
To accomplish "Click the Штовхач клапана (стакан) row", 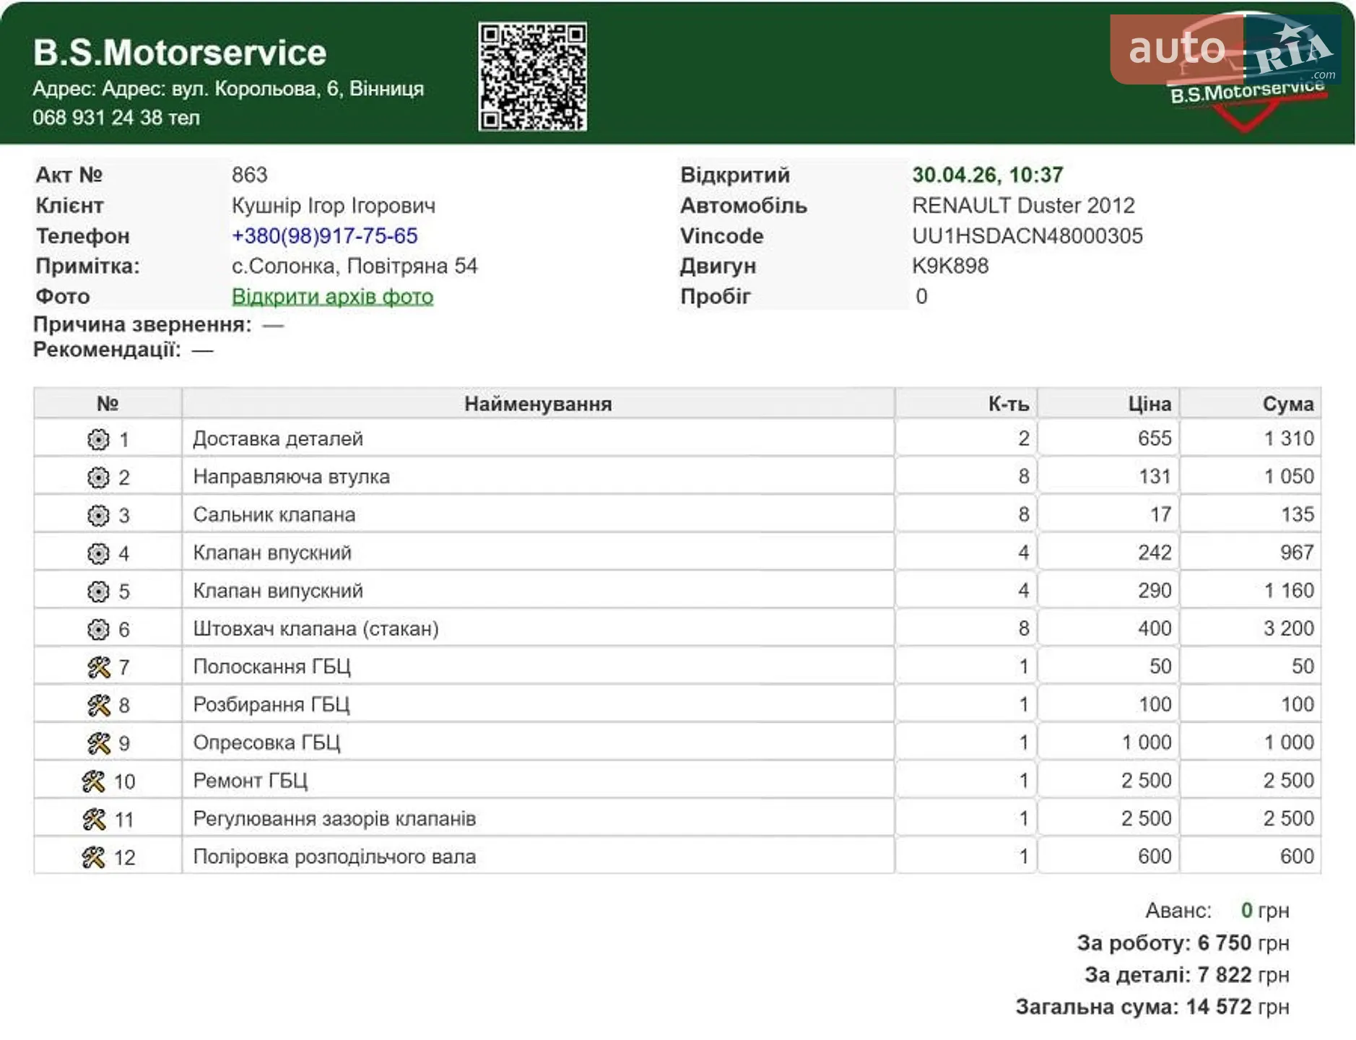I will 677,629.
